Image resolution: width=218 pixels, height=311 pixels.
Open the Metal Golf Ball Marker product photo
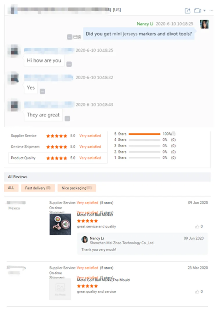pos(60,224)
